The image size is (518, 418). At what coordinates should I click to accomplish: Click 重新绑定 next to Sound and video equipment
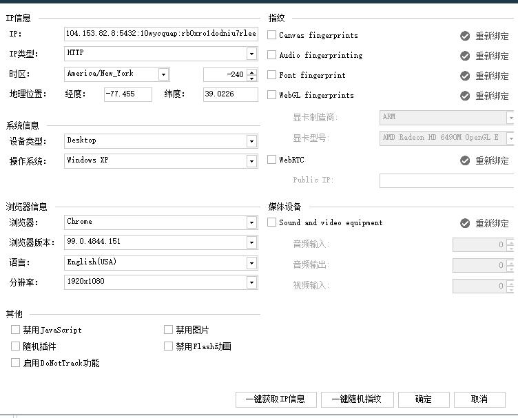[492, 223]
